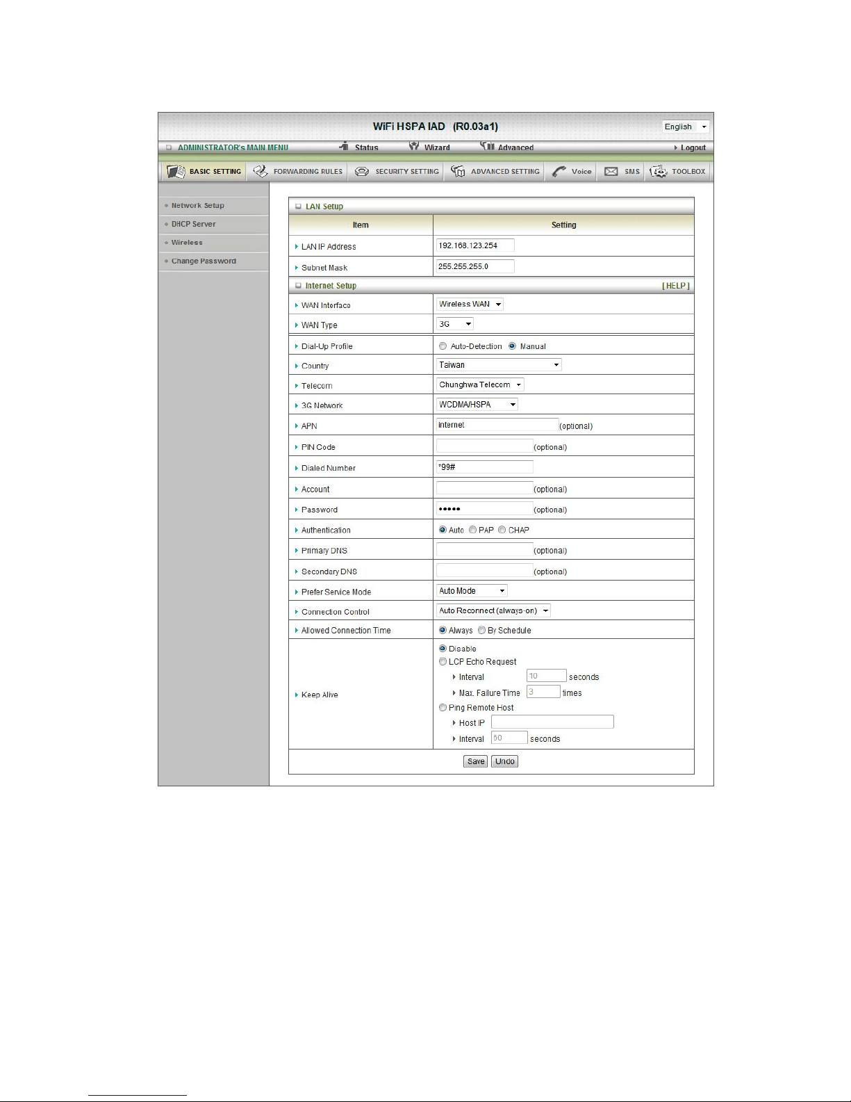Click the Undo button
This screenshot has height=1102, width=851.
click(505, 761)
